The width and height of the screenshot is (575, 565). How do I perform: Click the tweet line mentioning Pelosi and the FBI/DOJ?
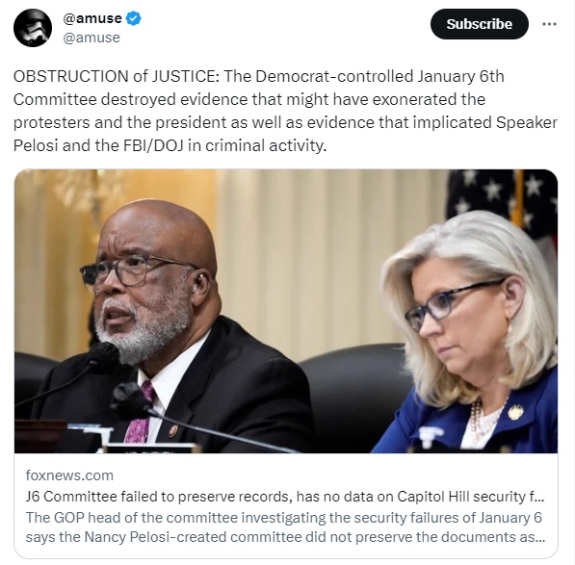pos(170,145)
